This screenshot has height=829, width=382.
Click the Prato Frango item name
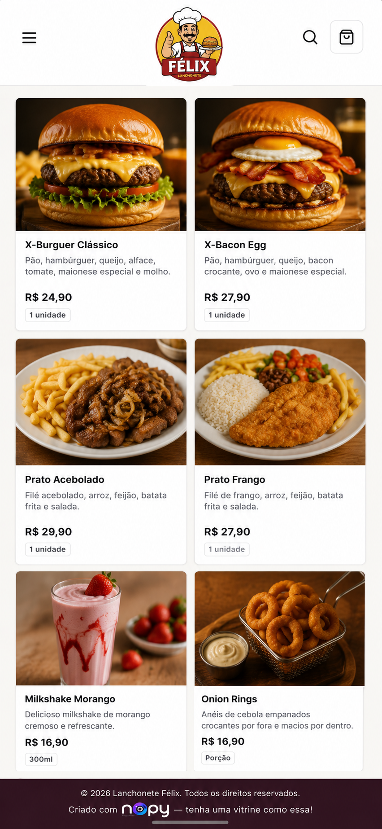pyautogui.click(x=234, y=479)
